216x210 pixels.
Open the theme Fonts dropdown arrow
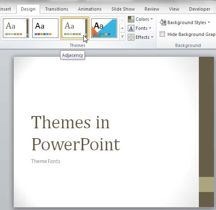150,28
